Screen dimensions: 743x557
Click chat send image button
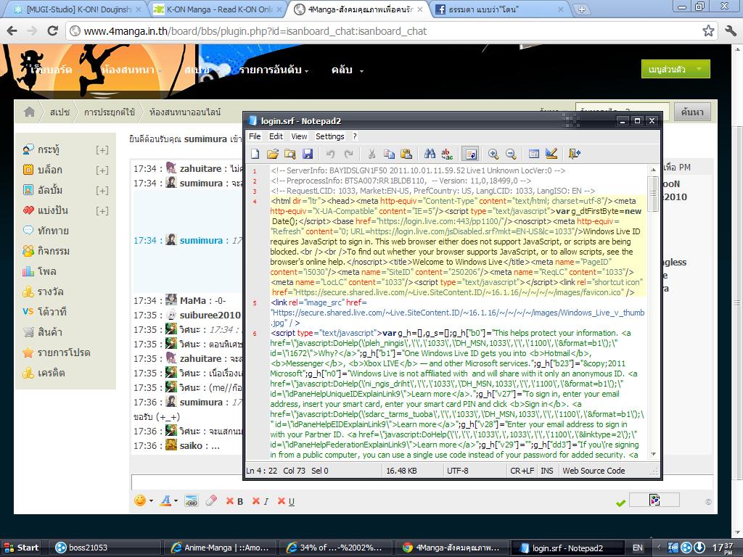coord(654,500)
